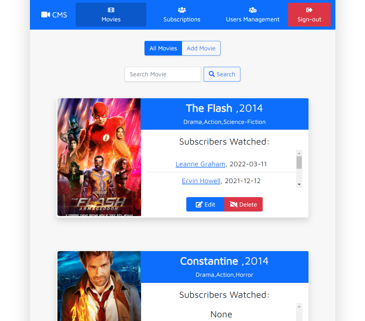Click The Flash poster thumbnail
Image resolution: width=365 pixels, height=321 pixels.
pos(99,157)
